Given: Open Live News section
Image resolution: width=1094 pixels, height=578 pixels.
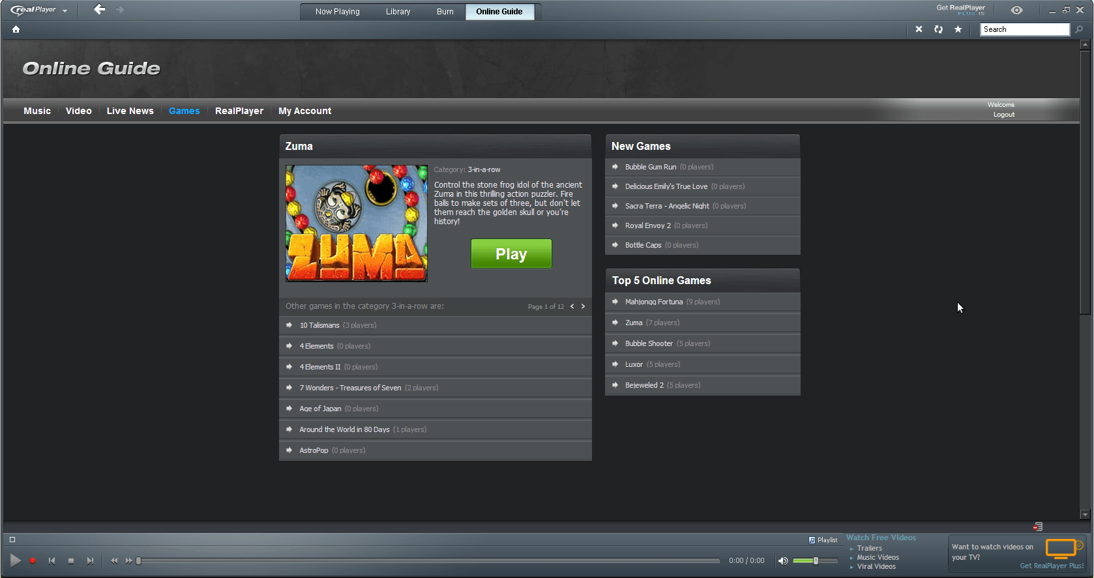Looking at the screenshot, I should (130, 111).
